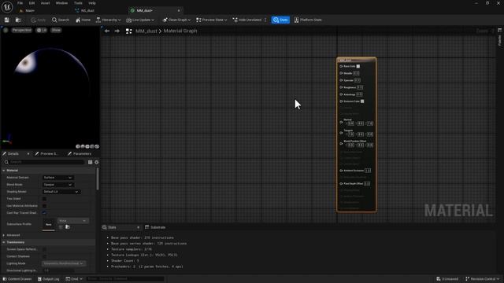Open the Shading Model dropdown

61,192
